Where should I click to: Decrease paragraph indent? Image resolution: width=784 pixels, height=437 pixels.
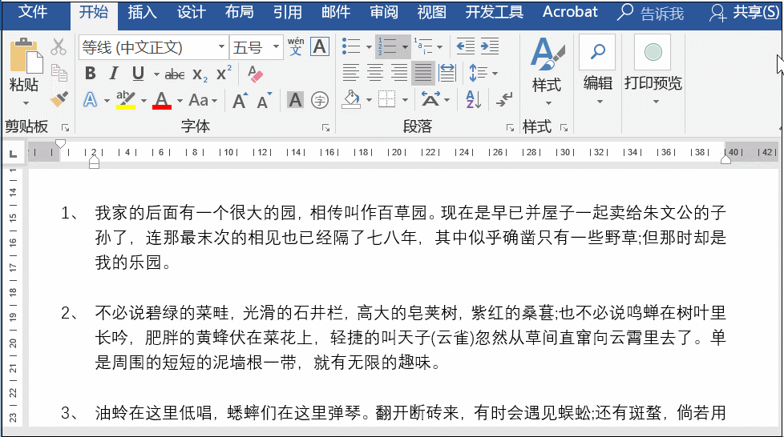click(x=466, y=46)
